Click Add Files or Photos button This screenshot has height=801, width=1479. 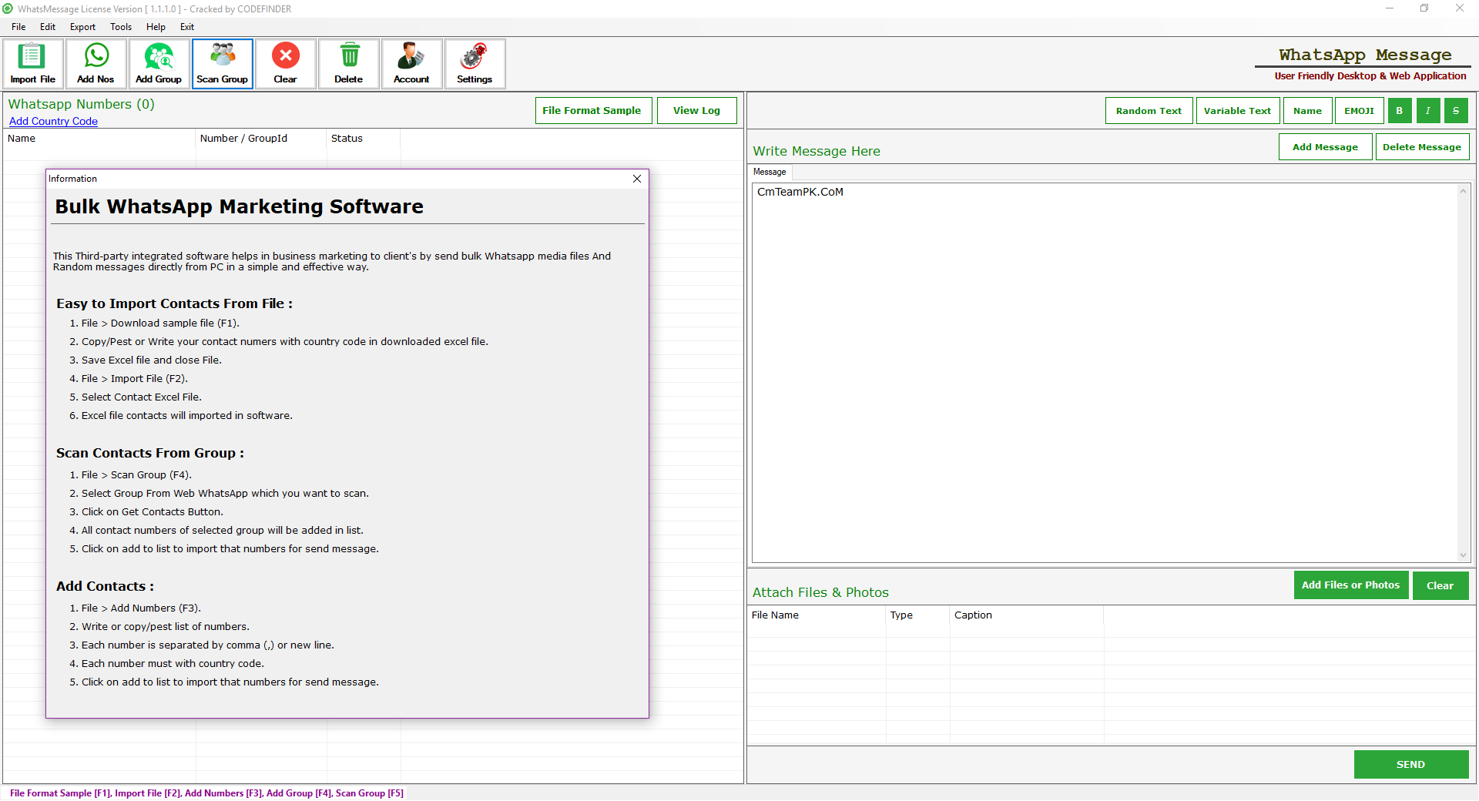click(1351, 585)
